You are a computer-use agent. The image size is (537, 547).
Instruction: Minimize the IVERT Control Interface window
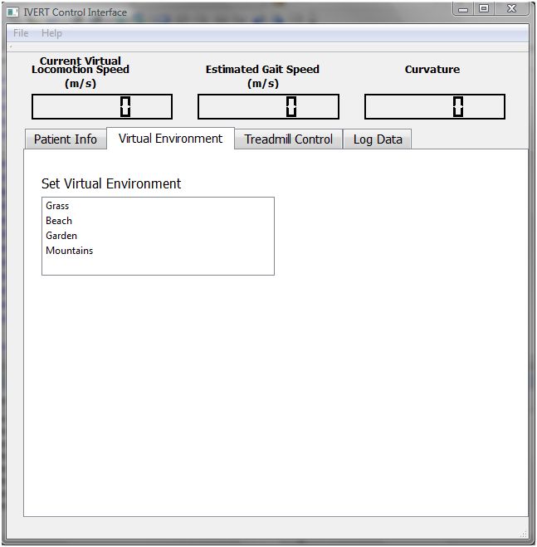pos(463,8)
